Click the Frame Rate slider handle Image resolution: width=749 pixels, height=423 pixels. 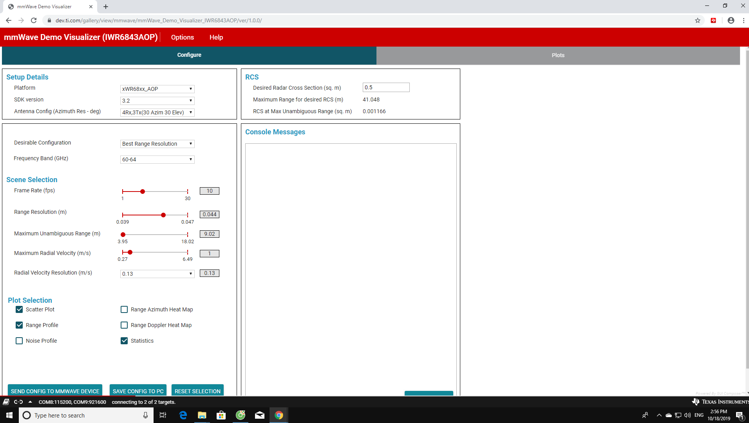pyautogui.click(x=143, y=192)
